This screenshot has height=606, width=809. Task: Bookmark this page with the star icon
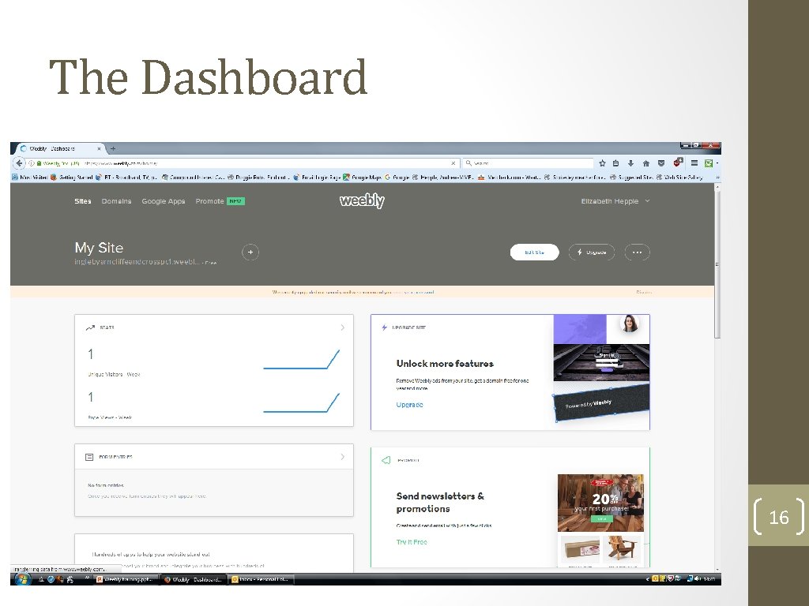click(602, 163)
